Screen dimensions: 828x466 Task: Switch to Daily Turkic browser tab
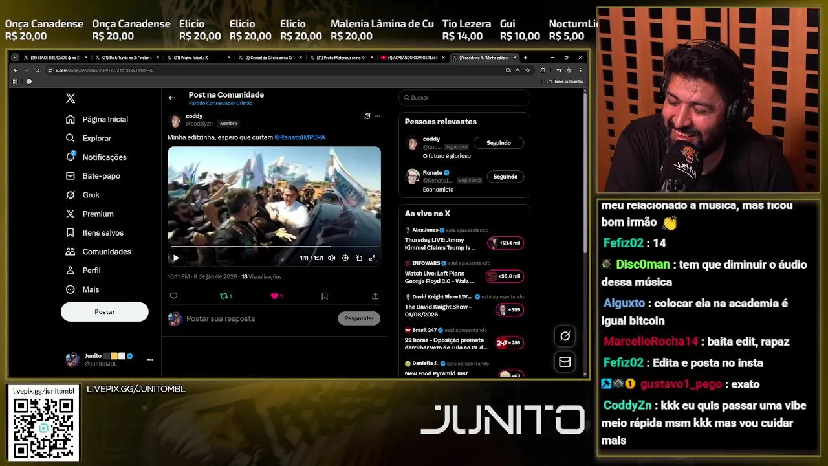pyautogui.click(x=126, y=58)
